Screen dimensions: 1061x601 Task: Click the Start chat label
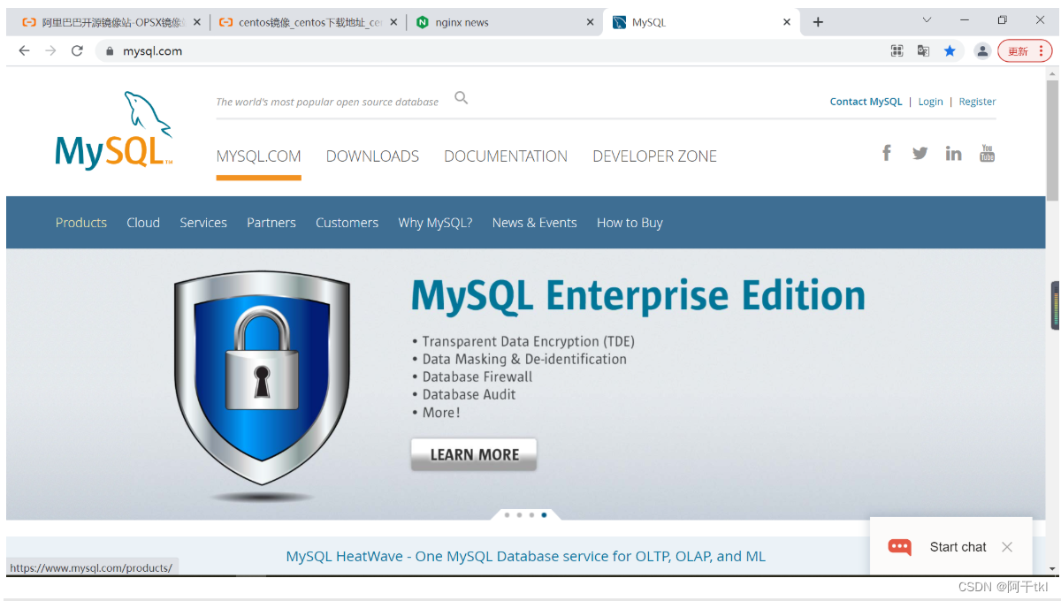pos(958,547)
